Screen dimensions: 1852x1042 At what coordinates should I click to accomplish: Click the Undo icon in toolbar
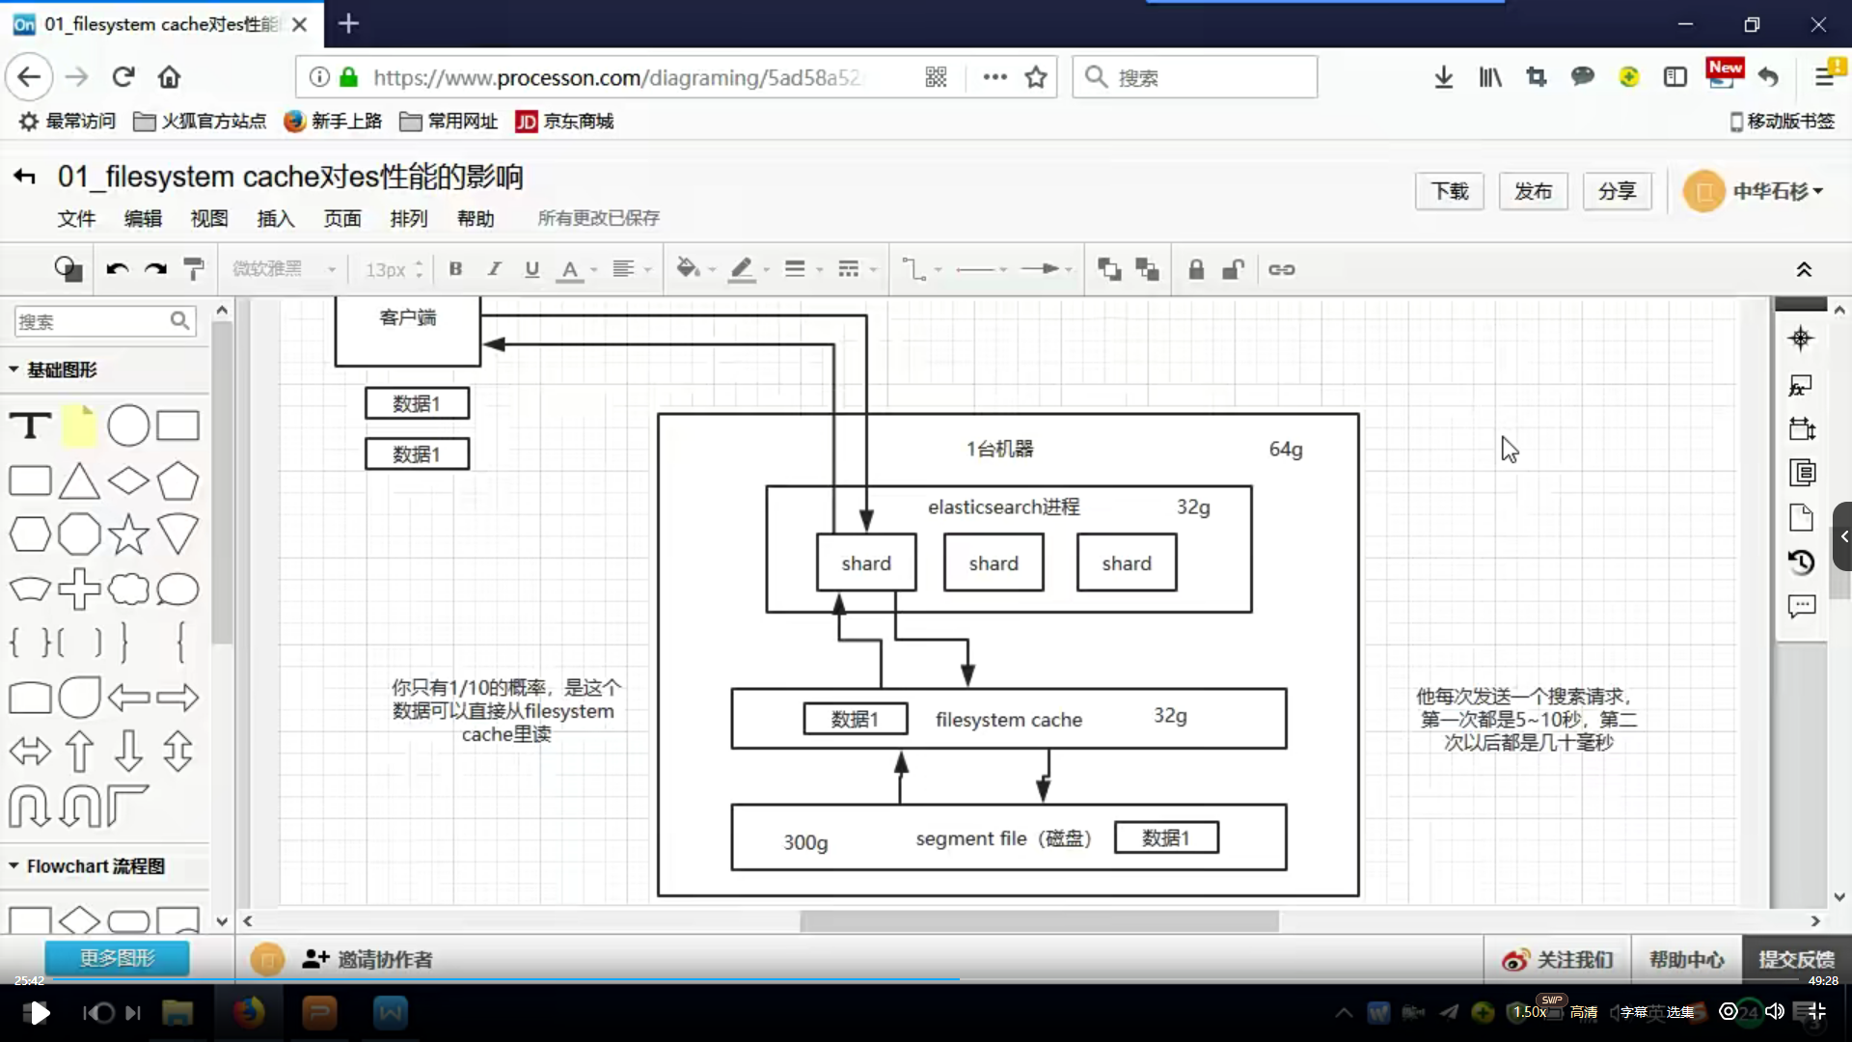[116, 268]
